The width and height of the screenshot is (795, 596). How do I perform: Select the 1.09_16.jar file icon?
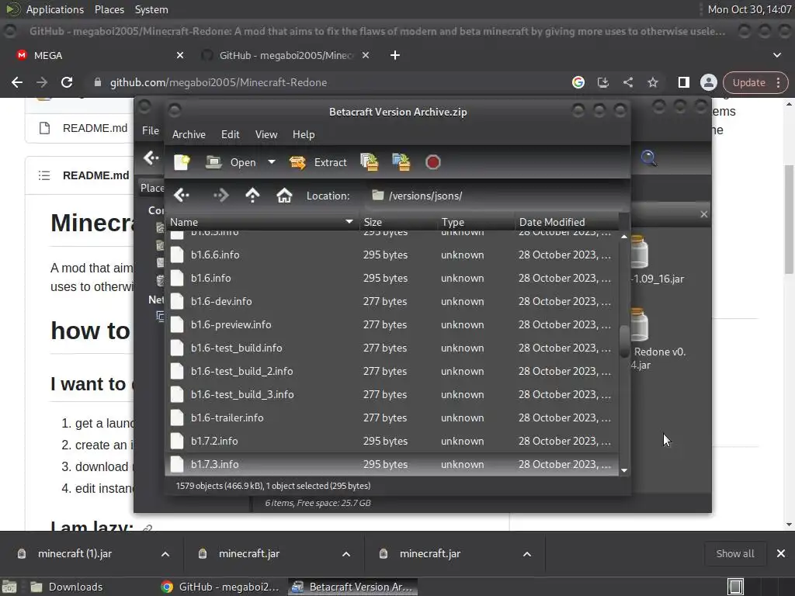pos(640,251)
